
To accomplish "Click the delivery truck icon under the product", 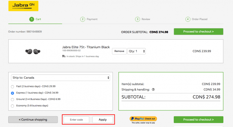I will point(64,56).
